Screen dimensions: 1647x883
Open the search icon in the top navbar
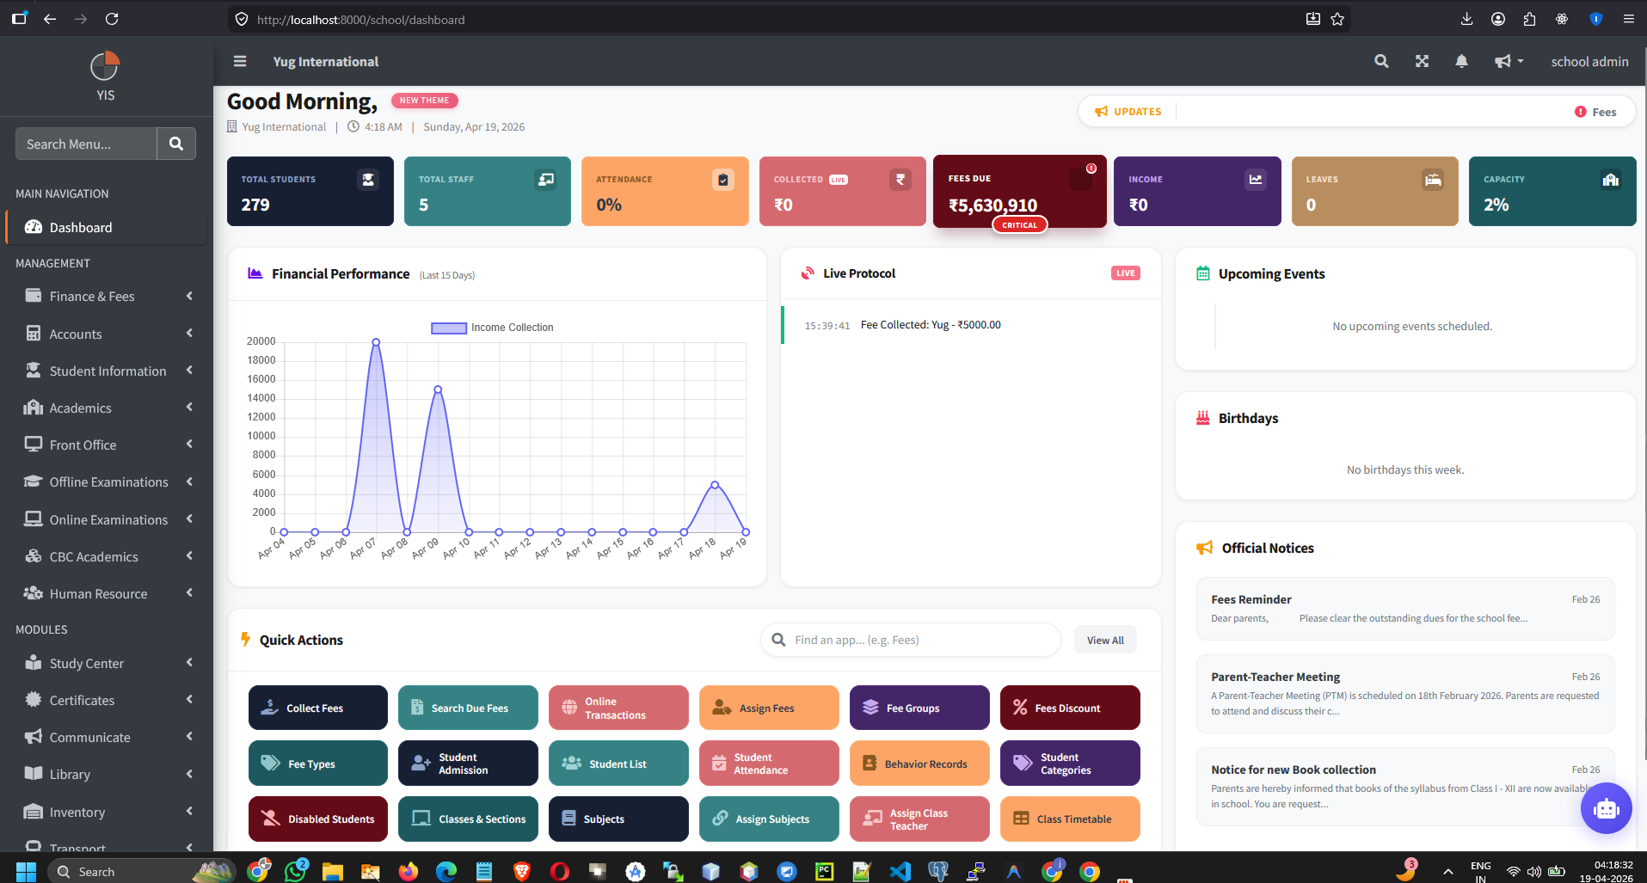[x=1381, y=61]
